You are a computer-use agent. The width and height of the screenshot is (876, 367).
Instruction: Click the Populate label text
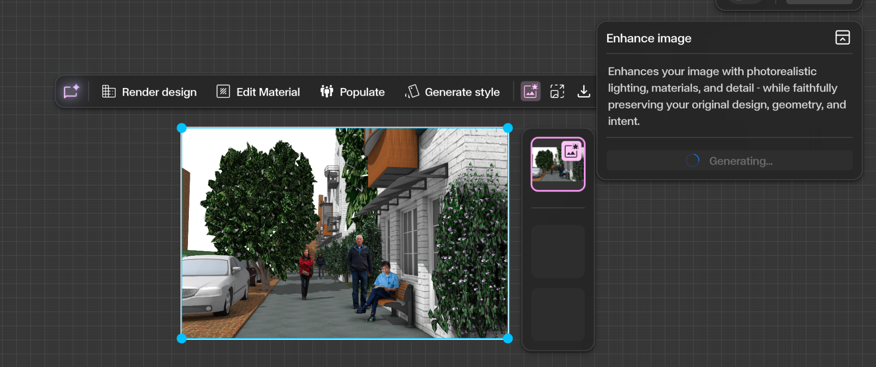(x=362, y=92)
